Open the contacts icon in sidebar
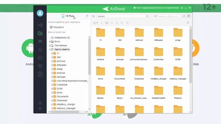The height and width of the screenshot is (124, 221). pyautogui.click(x=40, y=74)
